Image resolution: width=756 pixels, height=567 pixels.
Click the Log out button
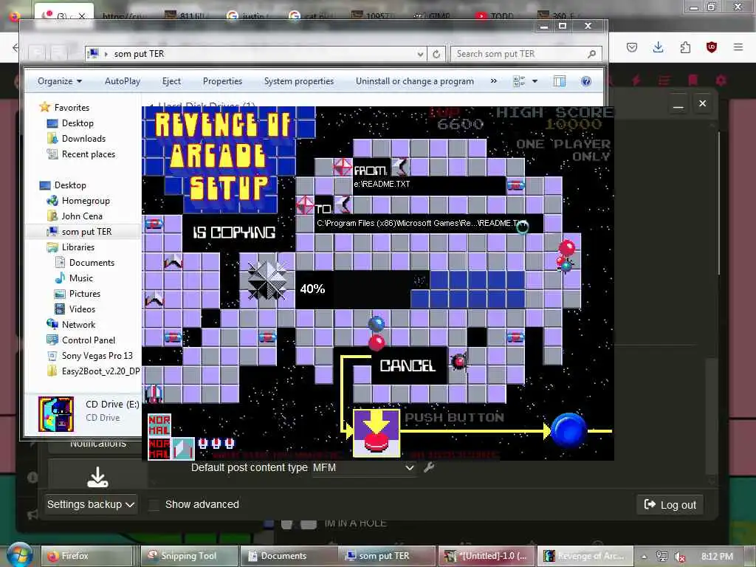point(670,505)
